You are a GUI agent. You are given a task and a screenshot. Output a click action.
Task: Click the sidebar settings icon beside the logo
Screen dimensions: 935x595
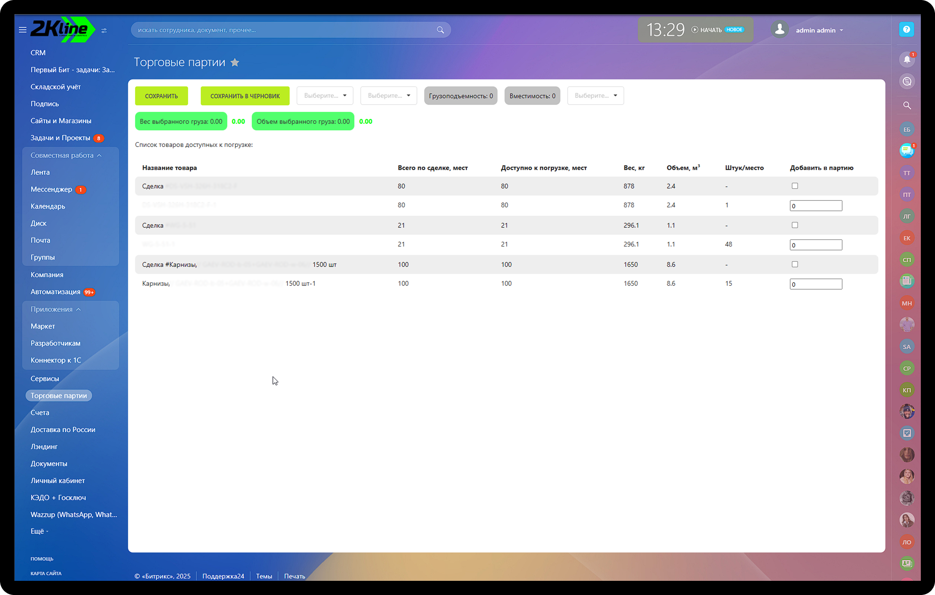[x=104, y=30]
